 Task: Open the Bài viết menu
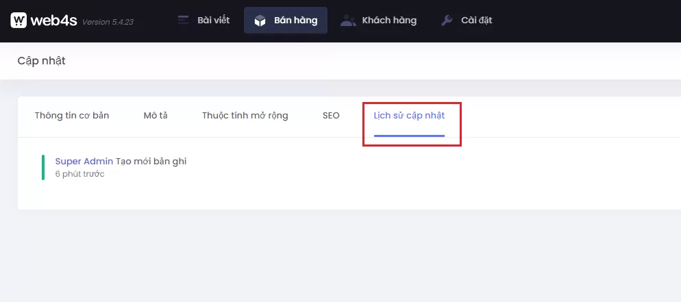pos(213,21)
